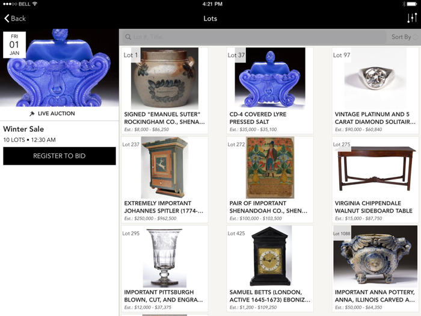
Task: Open Samuel Betts ebonized clock title
Action: [269, 296]
